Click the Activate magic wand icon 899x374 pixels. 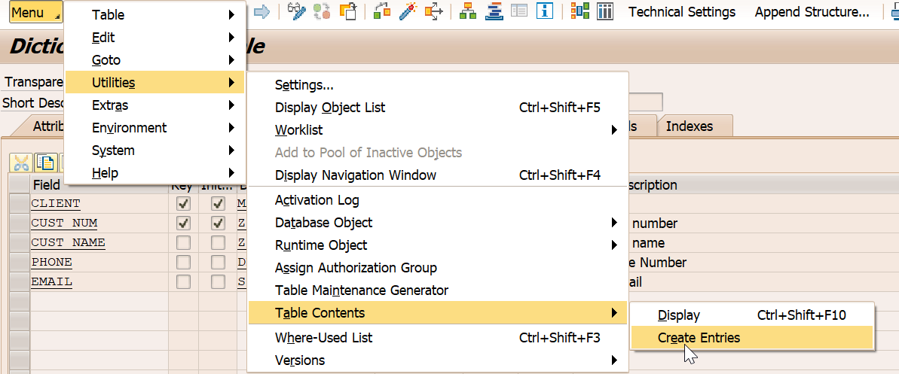pos(409,11)
